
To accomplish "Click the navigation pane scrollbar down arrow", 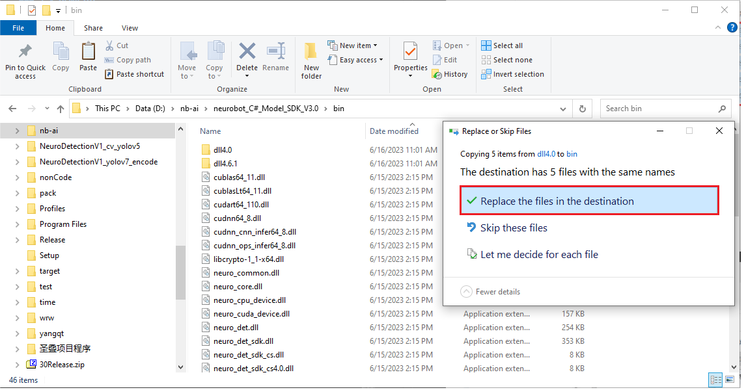I will point(180,367).
